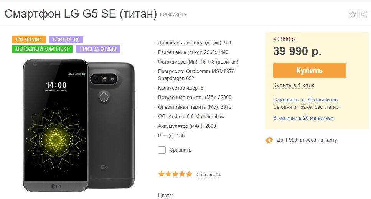This screenshot has height=199, width=371.
Task: Click the Купить в 1 клик link
Action: (x=294, y=85)
